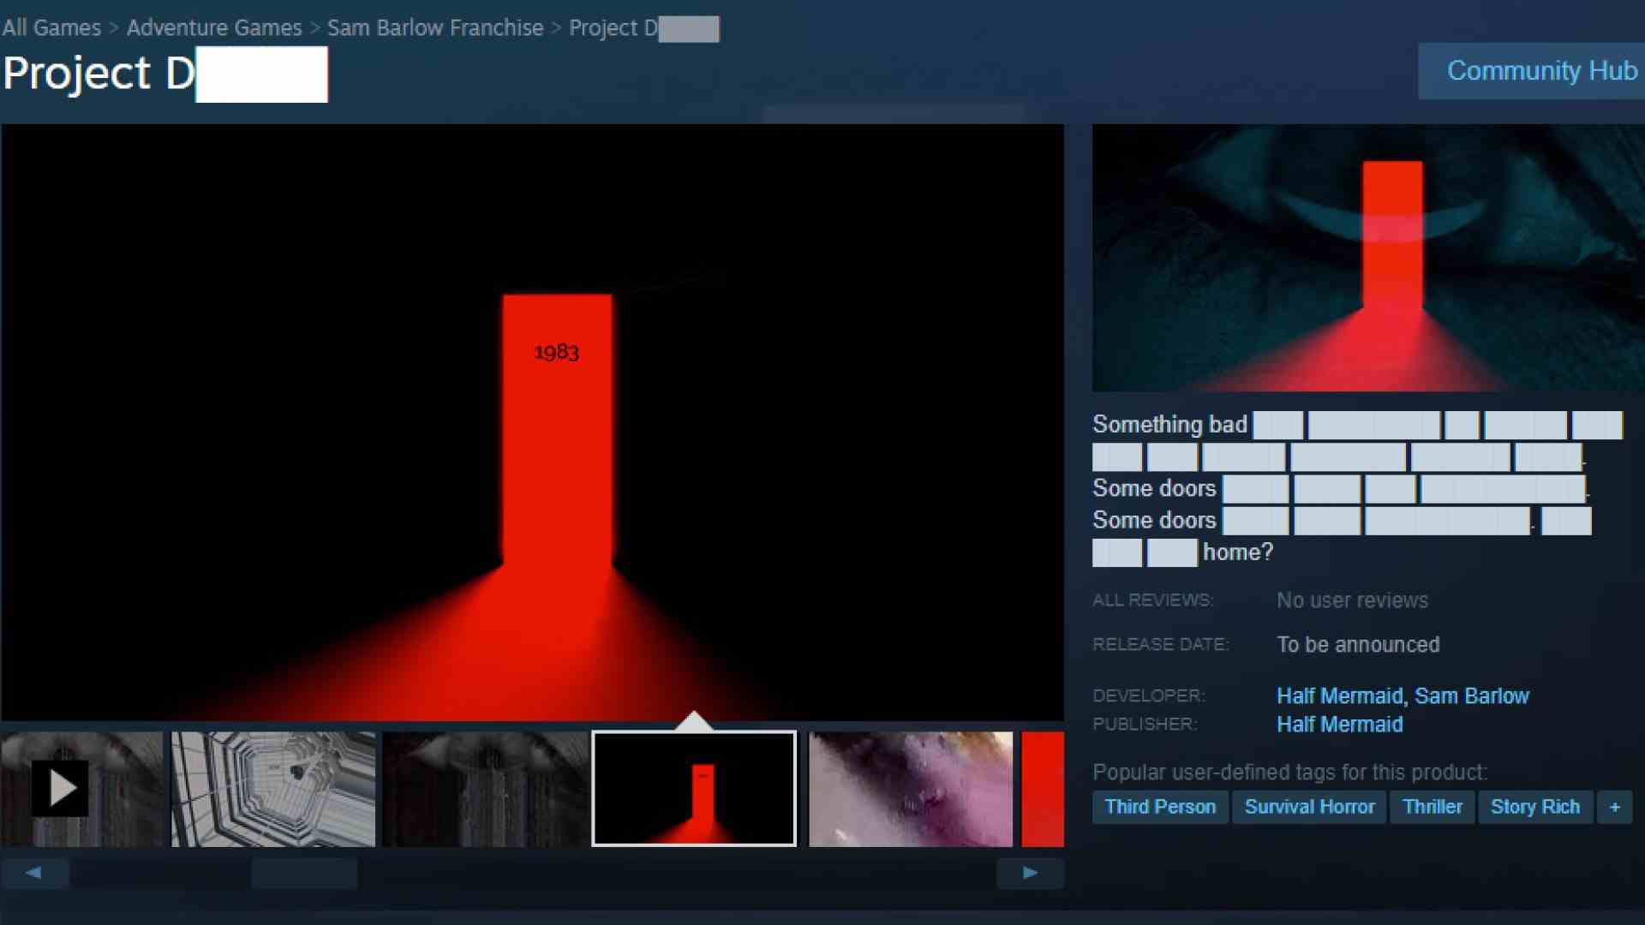The width and height of the screenshot is (1645, 925).
Task: Select the Thriller genre tag
Action: pyautogui.click(x=1432, y=807)
